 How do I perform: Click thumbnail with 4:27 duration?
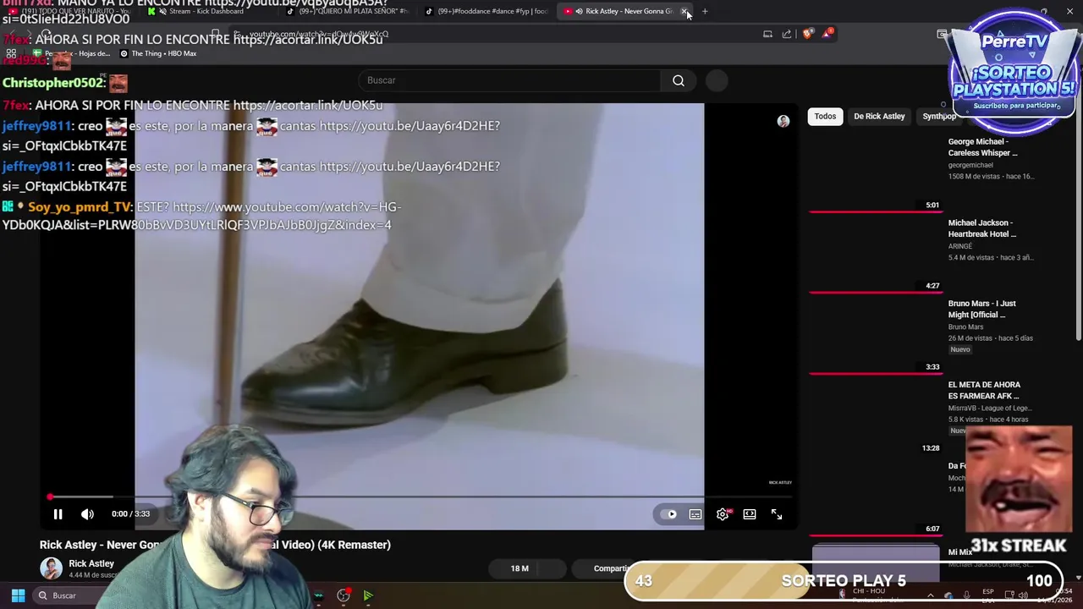point(875,255)
